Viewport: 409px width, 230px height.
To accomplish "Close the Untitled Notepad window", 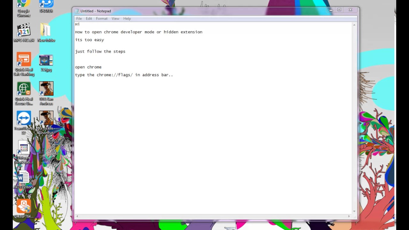I will 351,10.
